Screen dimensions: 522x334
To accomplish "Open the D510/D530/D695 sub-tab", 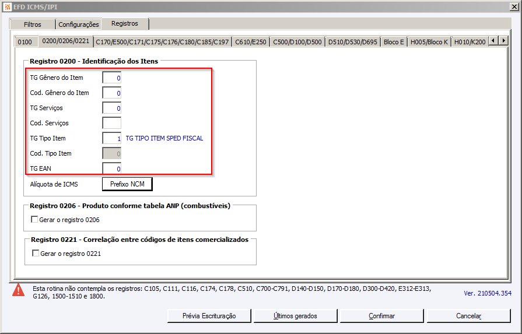I will pos(352,42).
